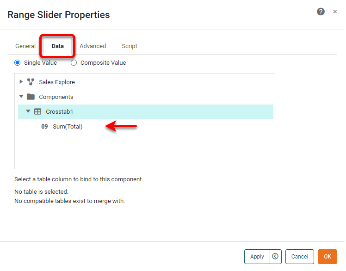Click the Apply options clock arrow icon
This screenshot has height=271, width=346.
click(275, 256)
